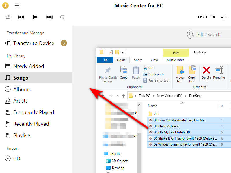Viewport: 231px width, 173px height.
Task: Toggle DSEE HX sound enhancement
Action: click(x=206, y=17)
